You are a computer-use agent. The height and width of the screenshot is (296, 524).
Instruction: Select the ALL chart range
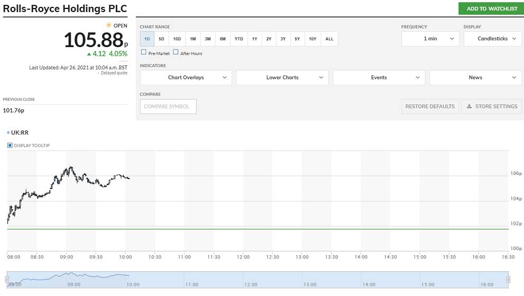(x=329, y=39)
